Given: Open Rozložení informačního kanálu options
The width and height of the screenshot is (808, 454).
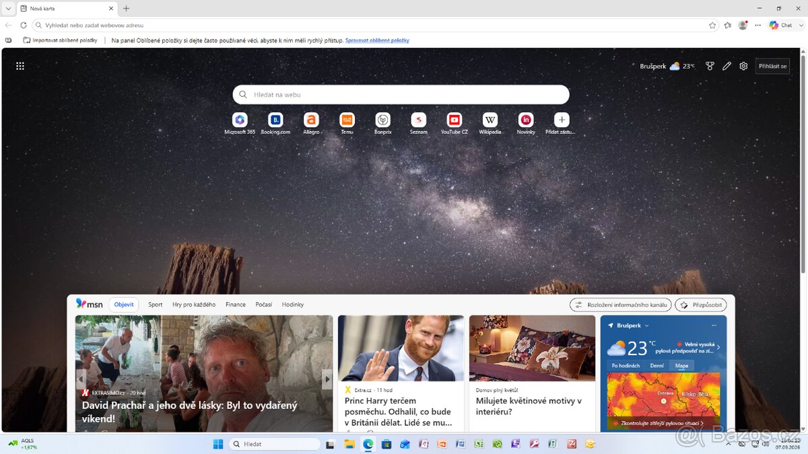Looking at the screenshot, I should click(x=620, y=305).
